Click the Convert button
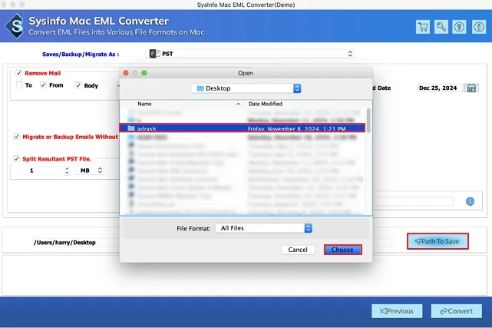Screen dimensions: 492x328 point(456,311)
